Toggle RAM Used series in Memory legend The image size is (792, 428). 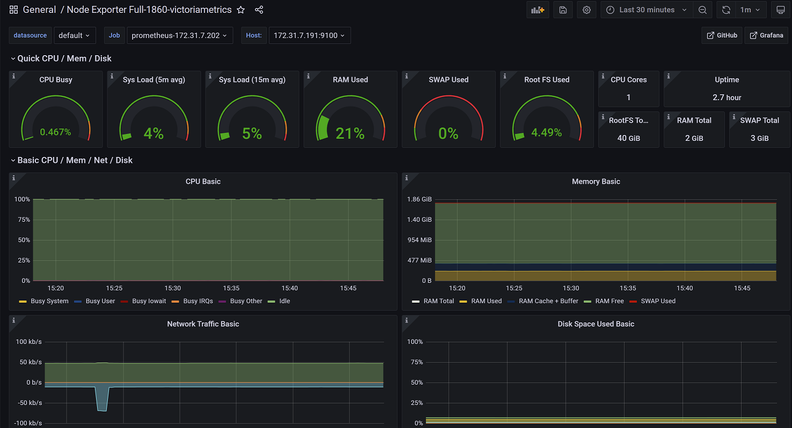[486, 301]
